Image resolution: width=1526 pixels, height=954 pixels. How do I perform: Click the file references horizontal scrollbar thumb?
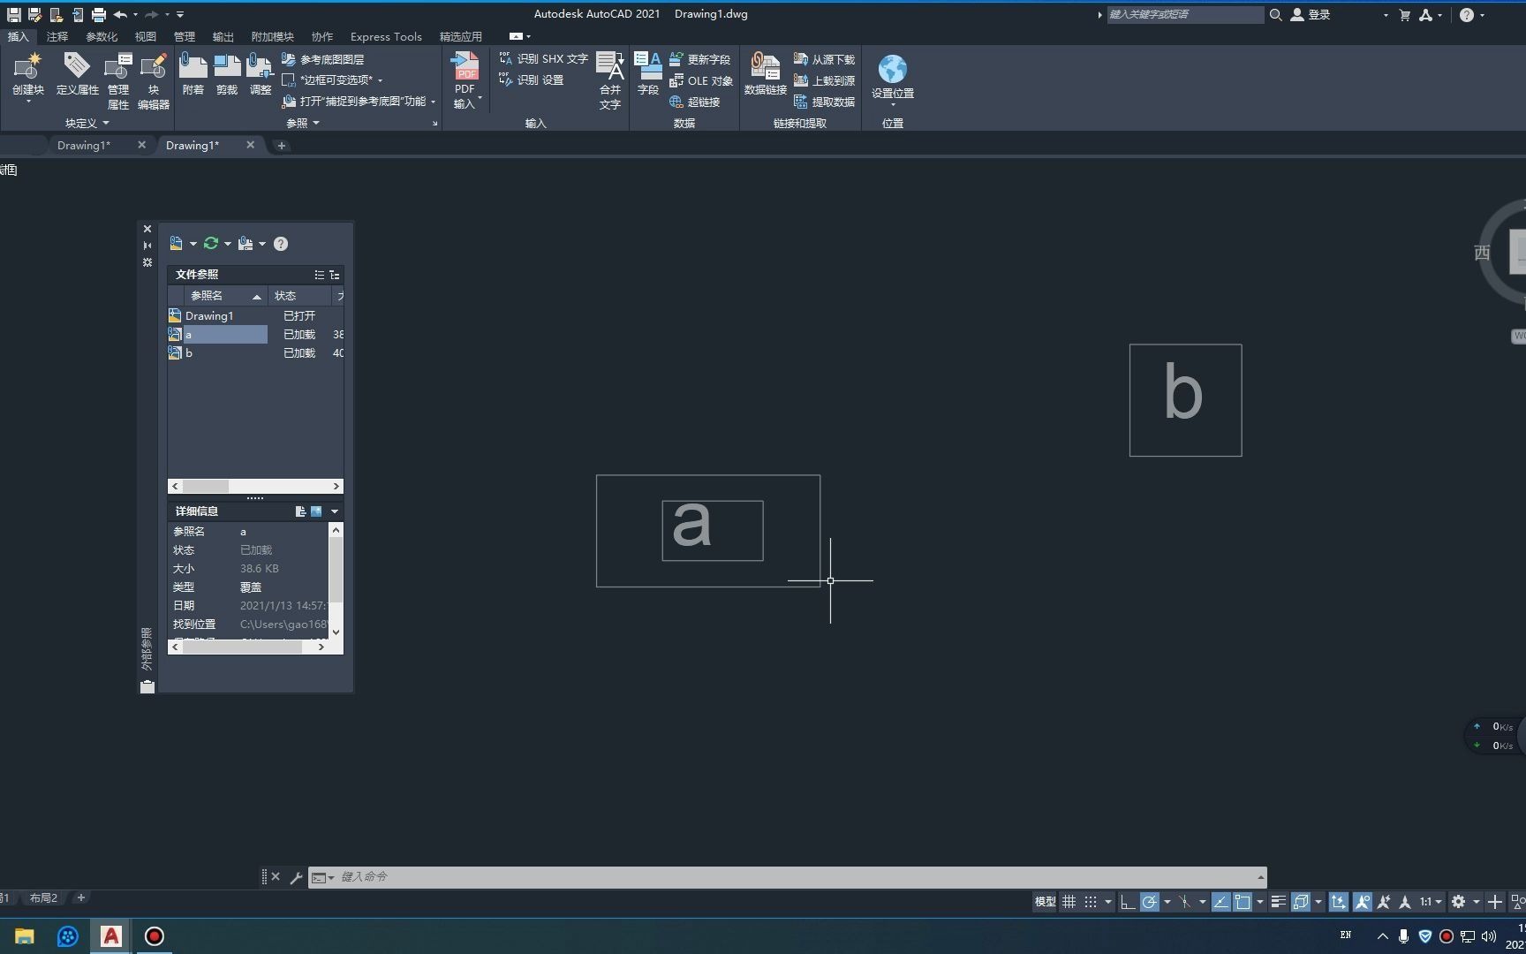click(206, 487)
